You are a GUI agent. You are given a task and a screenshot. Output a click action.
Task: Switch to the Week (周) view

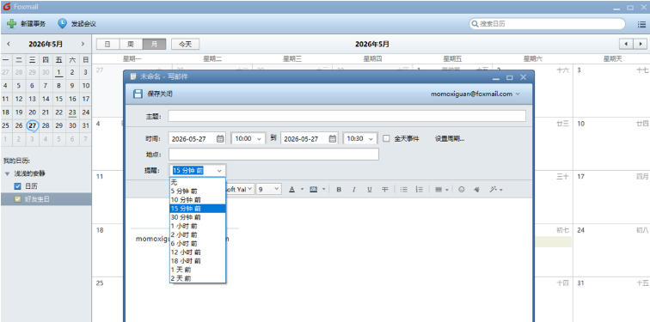point(131,44)
